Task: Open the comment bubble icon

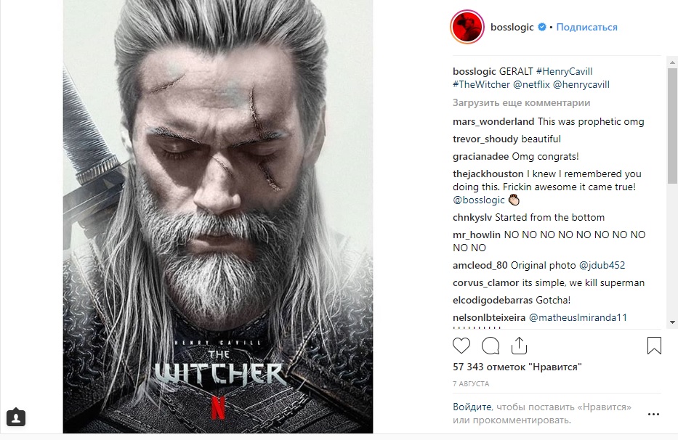Action: [x=491, y=345]
